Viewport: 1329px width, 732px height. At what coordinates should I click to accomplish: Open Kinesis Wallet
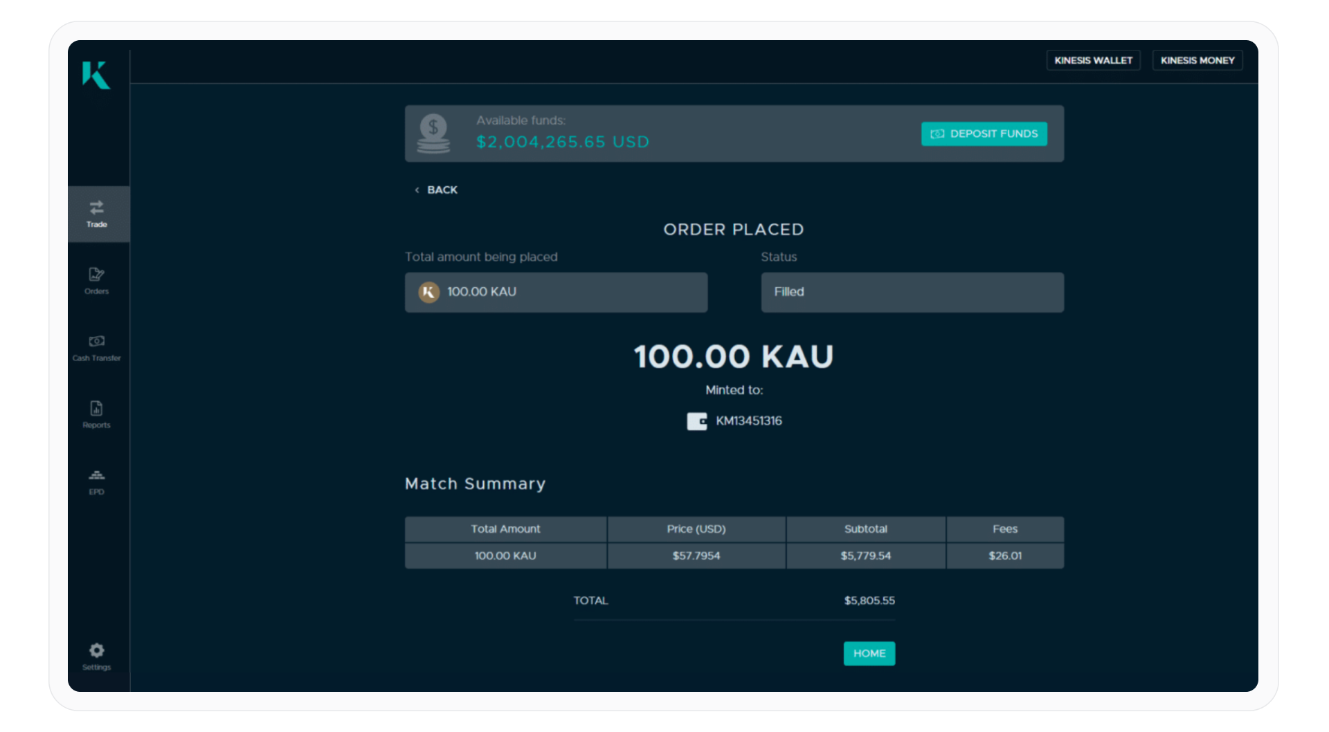point(1094,60)
